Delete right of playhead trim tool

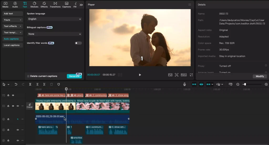click(x=44, y=84)
